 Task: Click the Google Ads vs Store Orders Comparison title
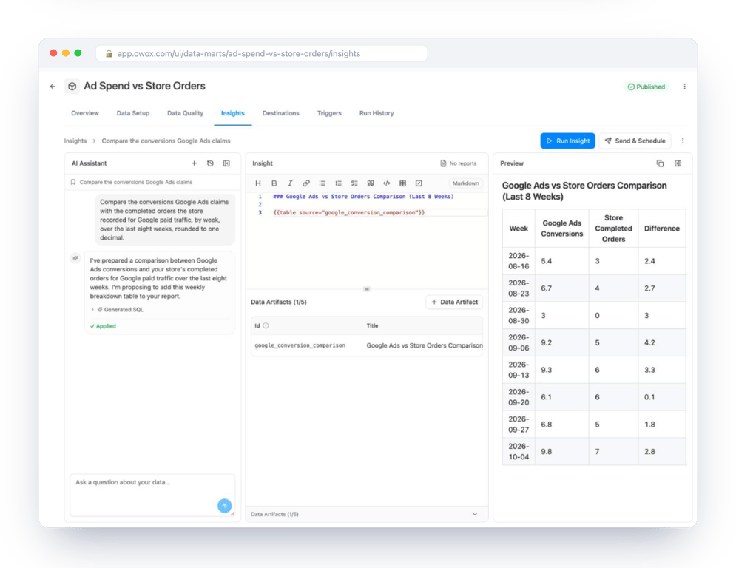(425, 345)
